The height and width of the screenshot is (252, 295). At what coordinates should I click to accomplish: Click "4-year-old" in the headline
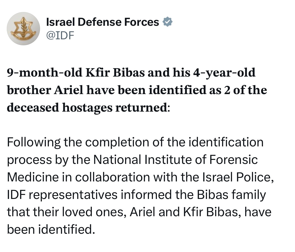point(224,73)
